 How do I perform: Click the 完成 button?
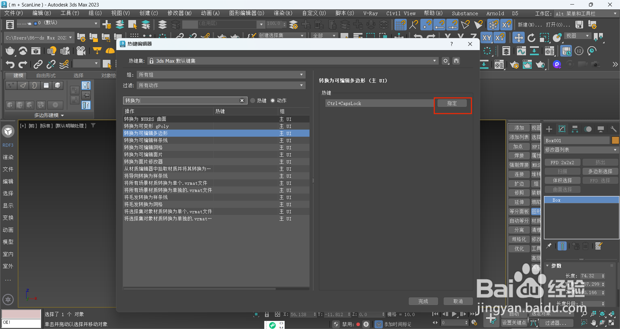423,301
